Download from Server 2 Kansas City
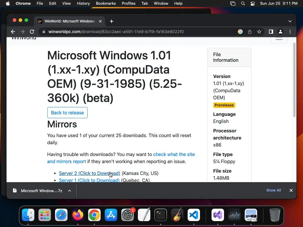 tap(89, 173)
